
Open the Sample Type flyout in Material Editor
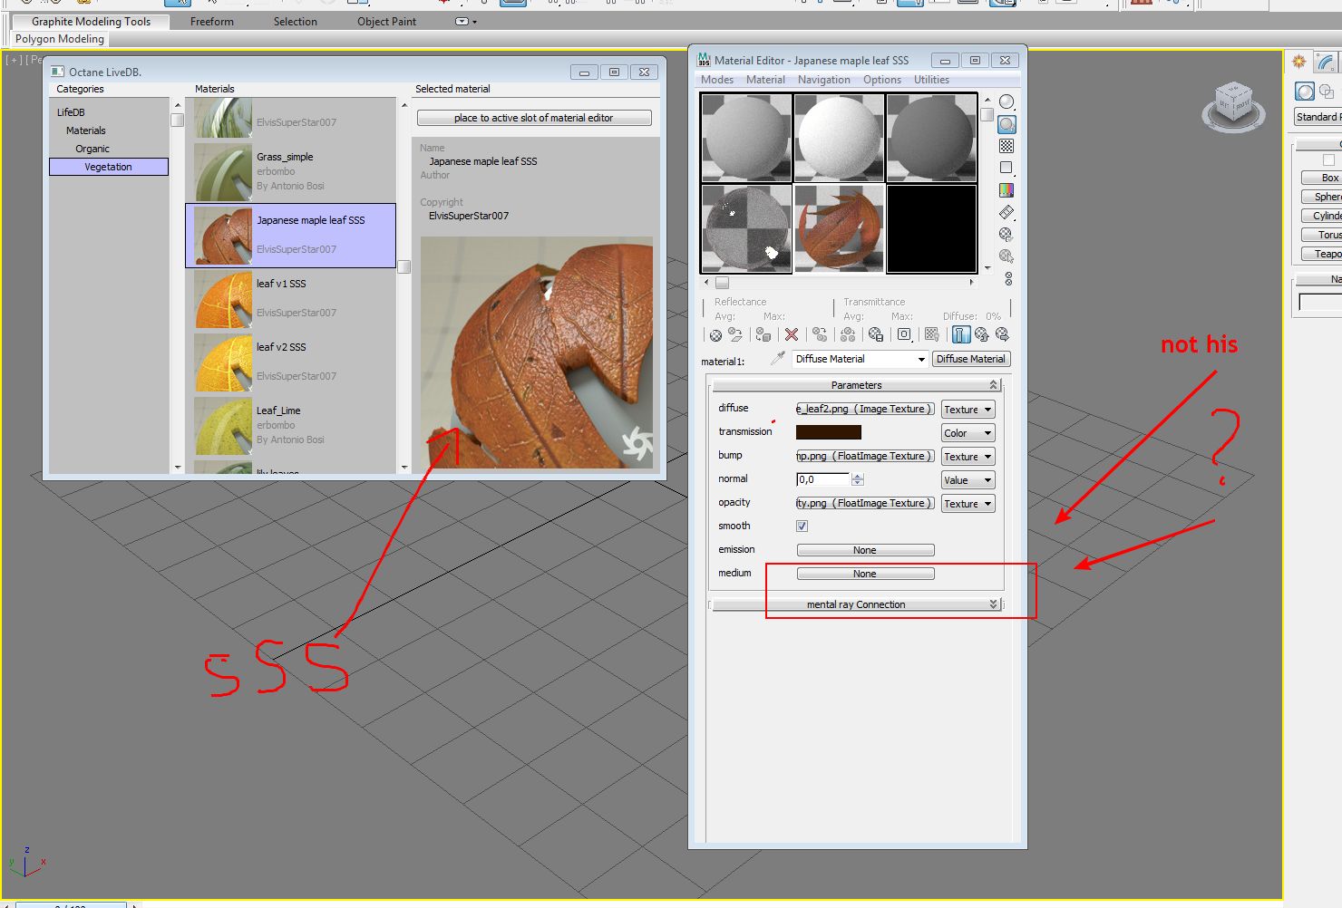pos(1006,101)
